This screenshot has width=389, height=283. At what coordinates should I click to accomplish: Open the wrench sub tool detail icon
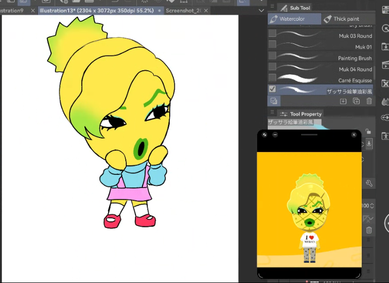369,184
